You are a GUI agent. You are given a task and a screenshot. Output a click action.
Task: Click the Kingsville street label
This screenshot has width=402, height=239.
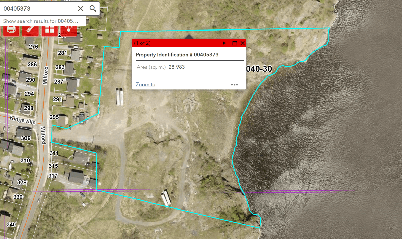coord(22,120)
